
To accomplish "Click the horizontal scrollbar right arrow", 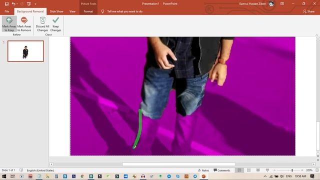I will 313,164.
